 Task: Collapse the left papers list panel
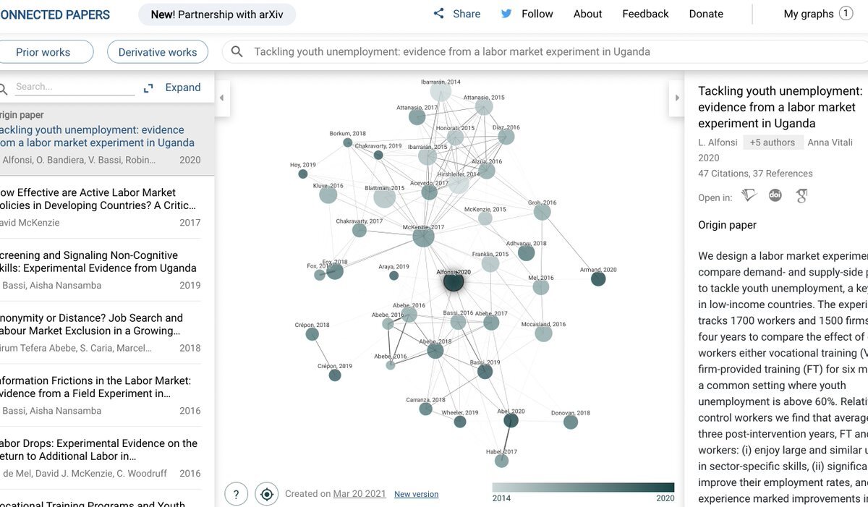pos(221,97)
